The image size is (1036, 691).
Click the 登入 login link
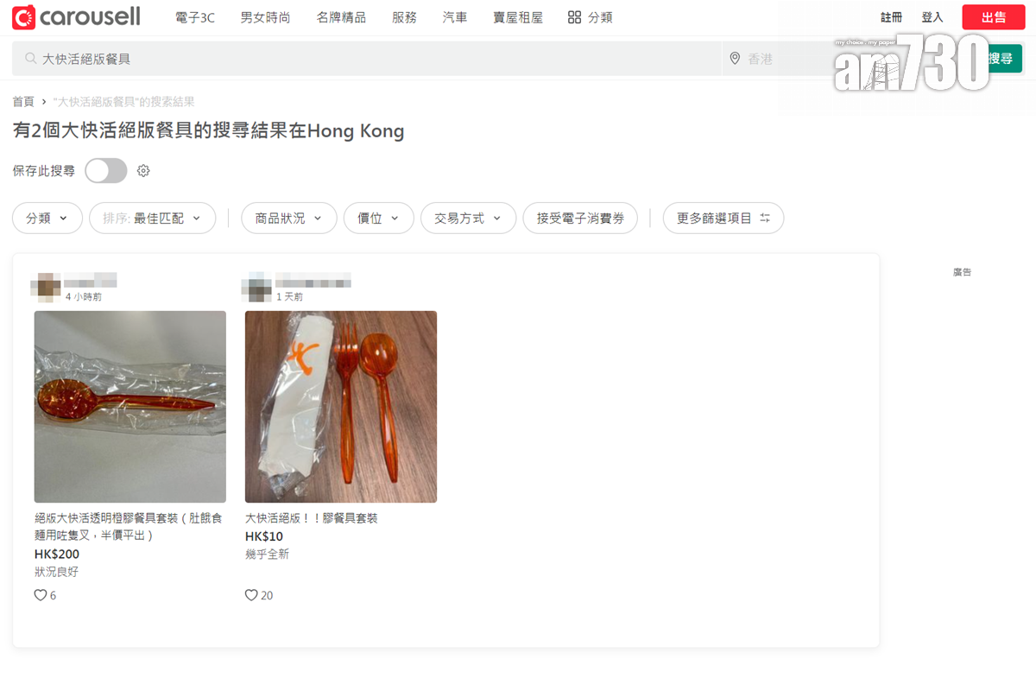click(932, 17)
